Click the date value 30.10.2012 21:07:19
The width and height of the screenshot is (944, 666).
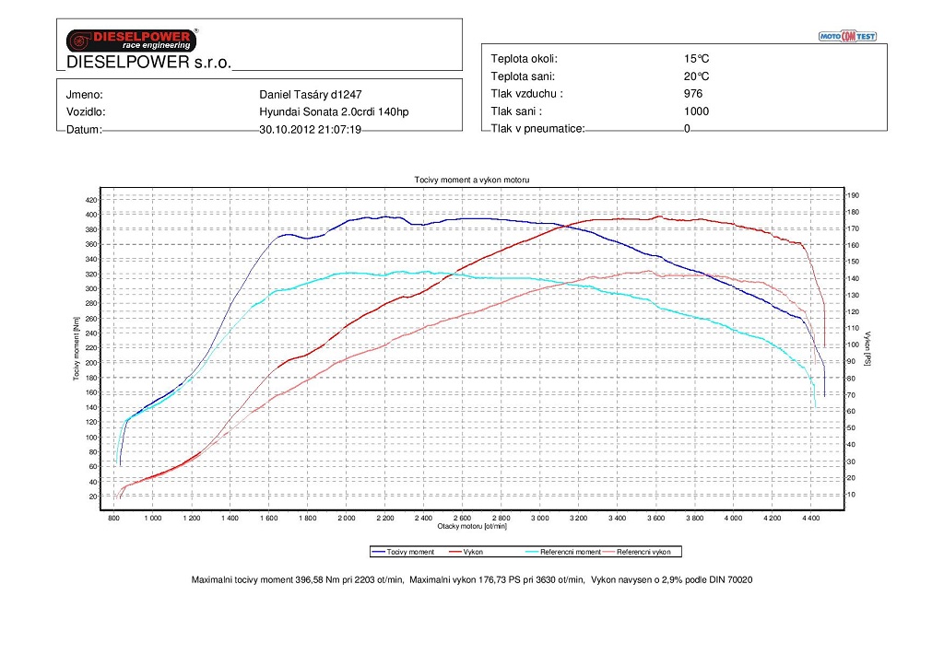pos(310,130)
